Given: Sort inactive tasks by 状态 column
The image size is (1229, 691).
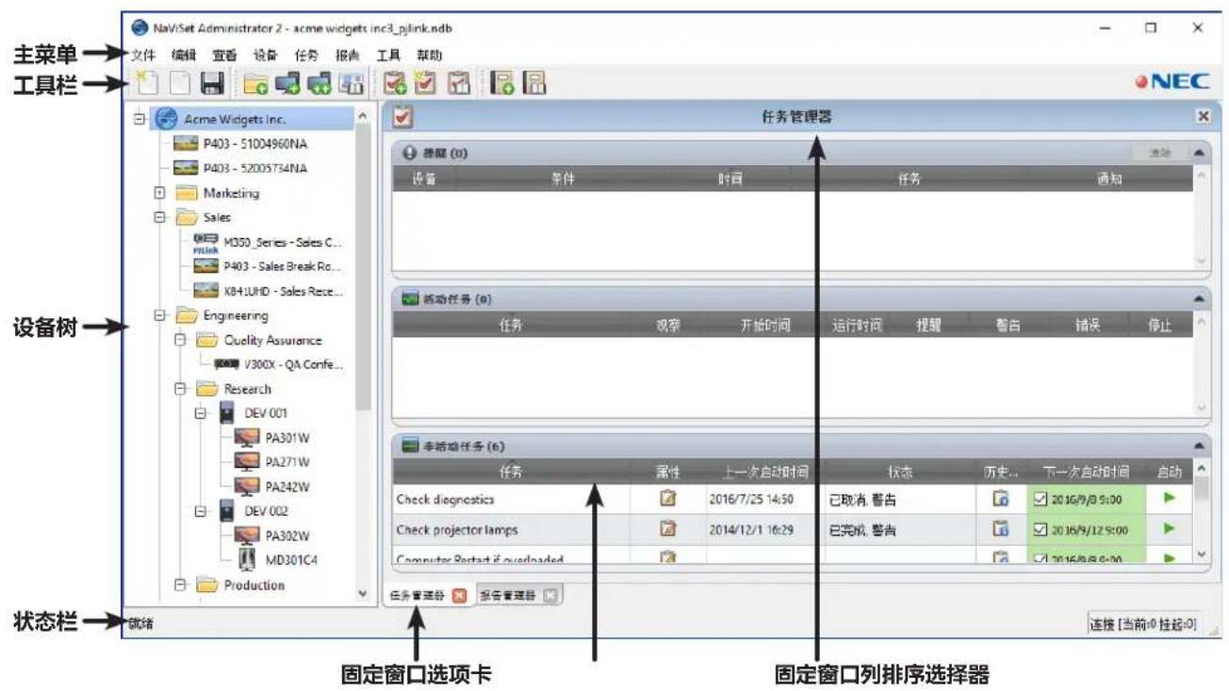Looking at the screenshot, I should click(899, 472).
